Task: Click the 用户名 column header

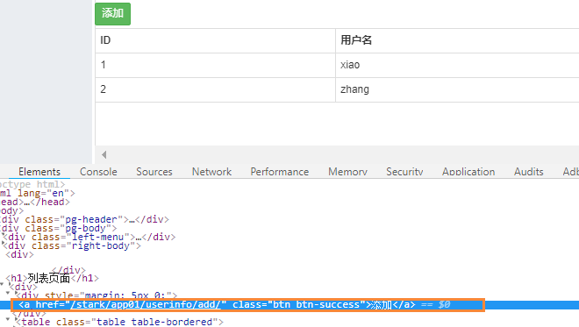Action: pyautogui.click(x=457, y=40)
